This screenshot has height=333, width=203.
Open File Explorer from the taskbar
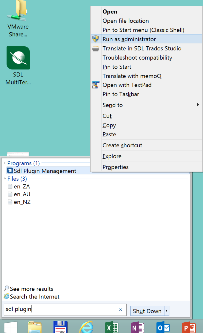35,327
